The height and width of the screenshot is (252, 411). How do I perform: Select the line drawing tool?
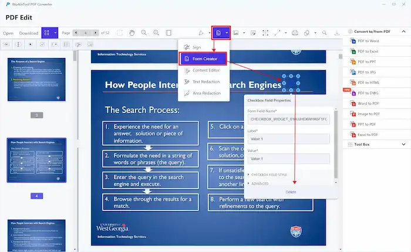(x=277, y=33)
